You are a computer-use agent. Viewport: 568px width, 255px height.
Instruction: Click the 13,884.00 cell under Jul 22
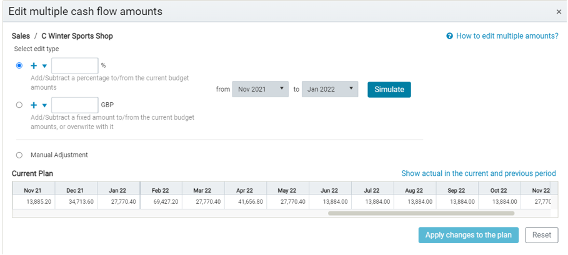(x=372, y=202)
